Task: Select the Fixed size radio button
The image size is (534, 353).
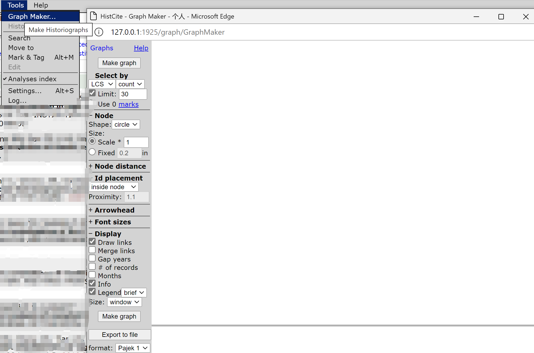Action: click(92, 152)
